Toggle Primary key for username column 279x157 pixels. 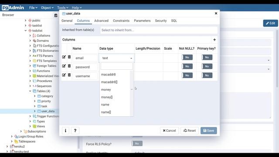(207, 75)
